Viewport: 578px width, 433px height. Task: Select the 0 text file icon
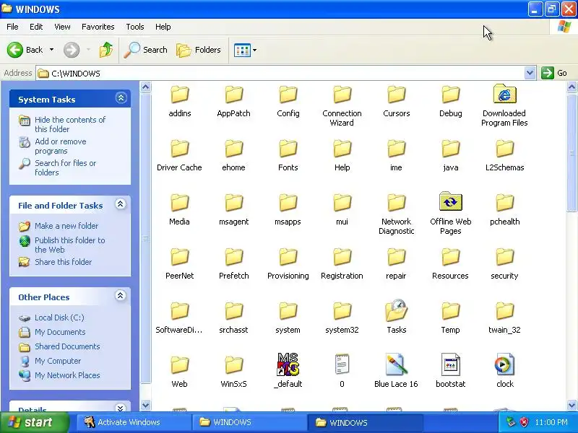tap(342, 364)
